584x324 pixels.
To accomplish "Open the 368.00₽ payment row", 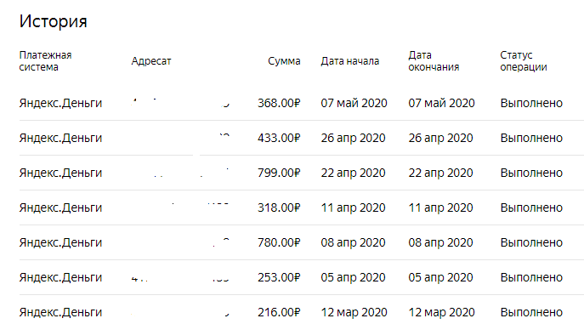I will point(302,103).
